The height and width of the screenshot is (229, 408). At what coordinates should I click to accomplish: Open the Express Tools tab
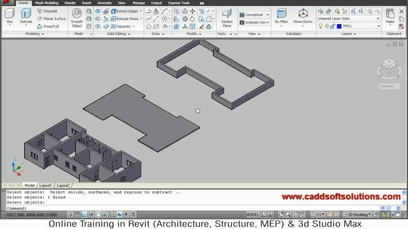(178, 3)
